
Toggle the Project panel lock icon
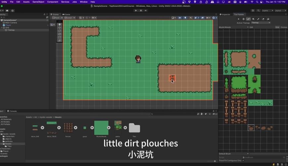(x=213, y=111)
